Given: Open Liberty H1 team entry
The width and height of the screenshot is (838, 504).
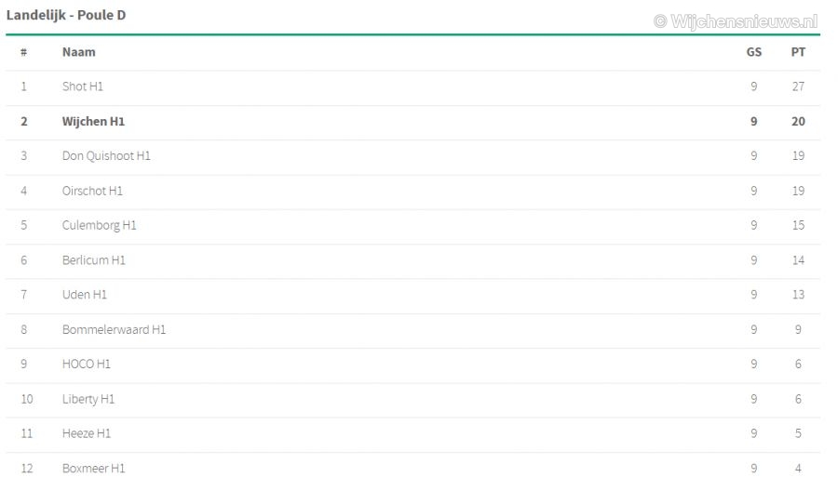Looking at the screenshot, I should [x=88, y=399].
